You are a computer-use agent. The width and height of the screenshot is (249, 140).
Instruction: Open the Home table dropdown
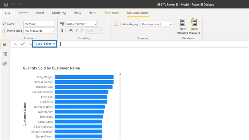click(x=39, y=30)
